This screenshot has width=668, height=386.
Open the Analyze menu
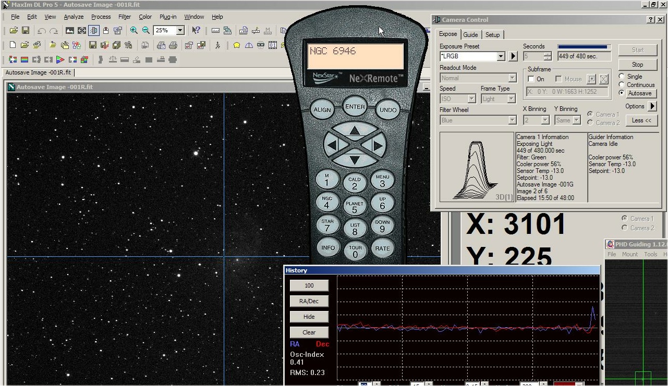(x=74, y=17)
